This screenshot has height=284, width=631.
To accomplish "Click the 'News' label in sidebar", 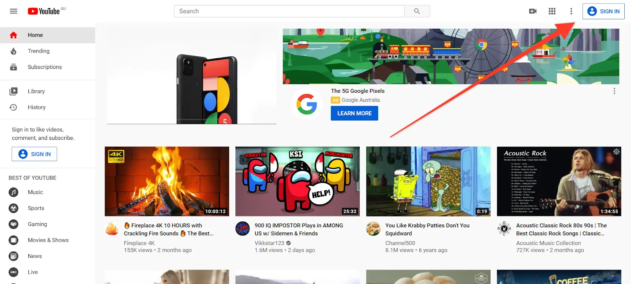I will point(35,256).
